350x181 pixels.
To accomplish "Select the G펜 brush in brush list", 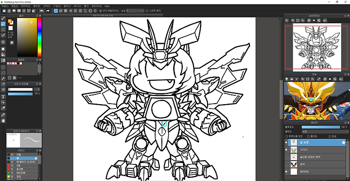I will (22, 165).
